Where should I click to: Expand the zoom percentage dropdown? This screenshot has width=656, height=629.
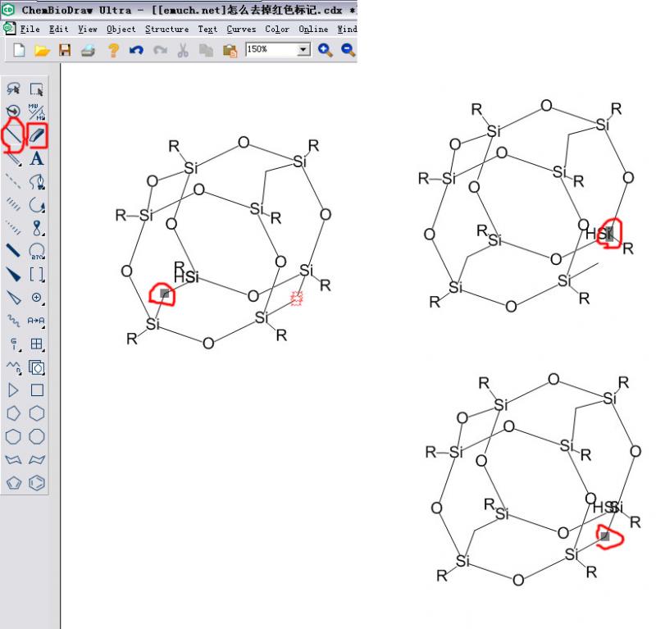[x=303, y=49]
